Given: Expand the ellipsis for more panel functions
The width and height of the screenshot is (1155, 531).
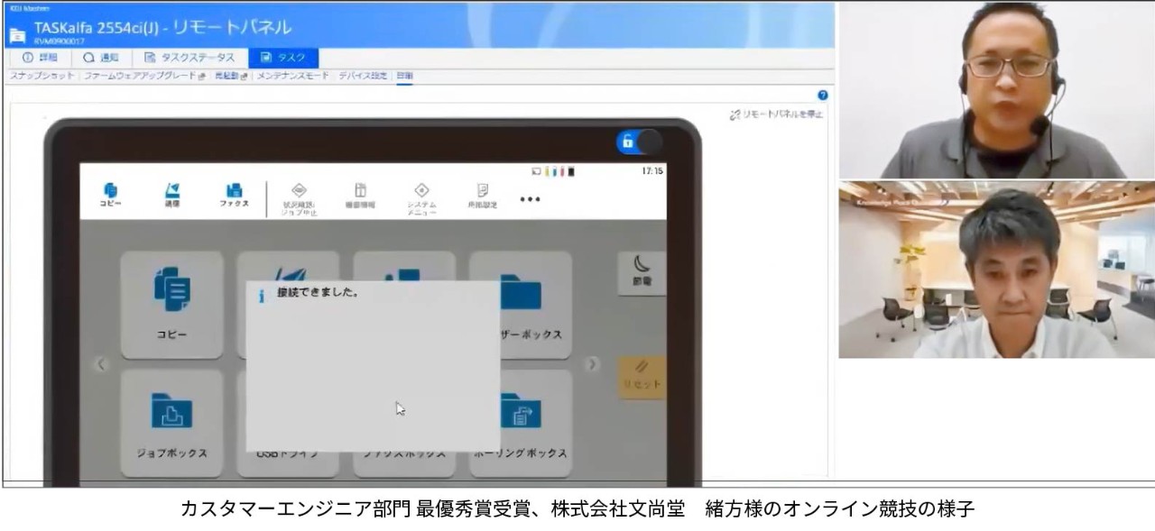Looking at the screenshot, I should (529, 199).
